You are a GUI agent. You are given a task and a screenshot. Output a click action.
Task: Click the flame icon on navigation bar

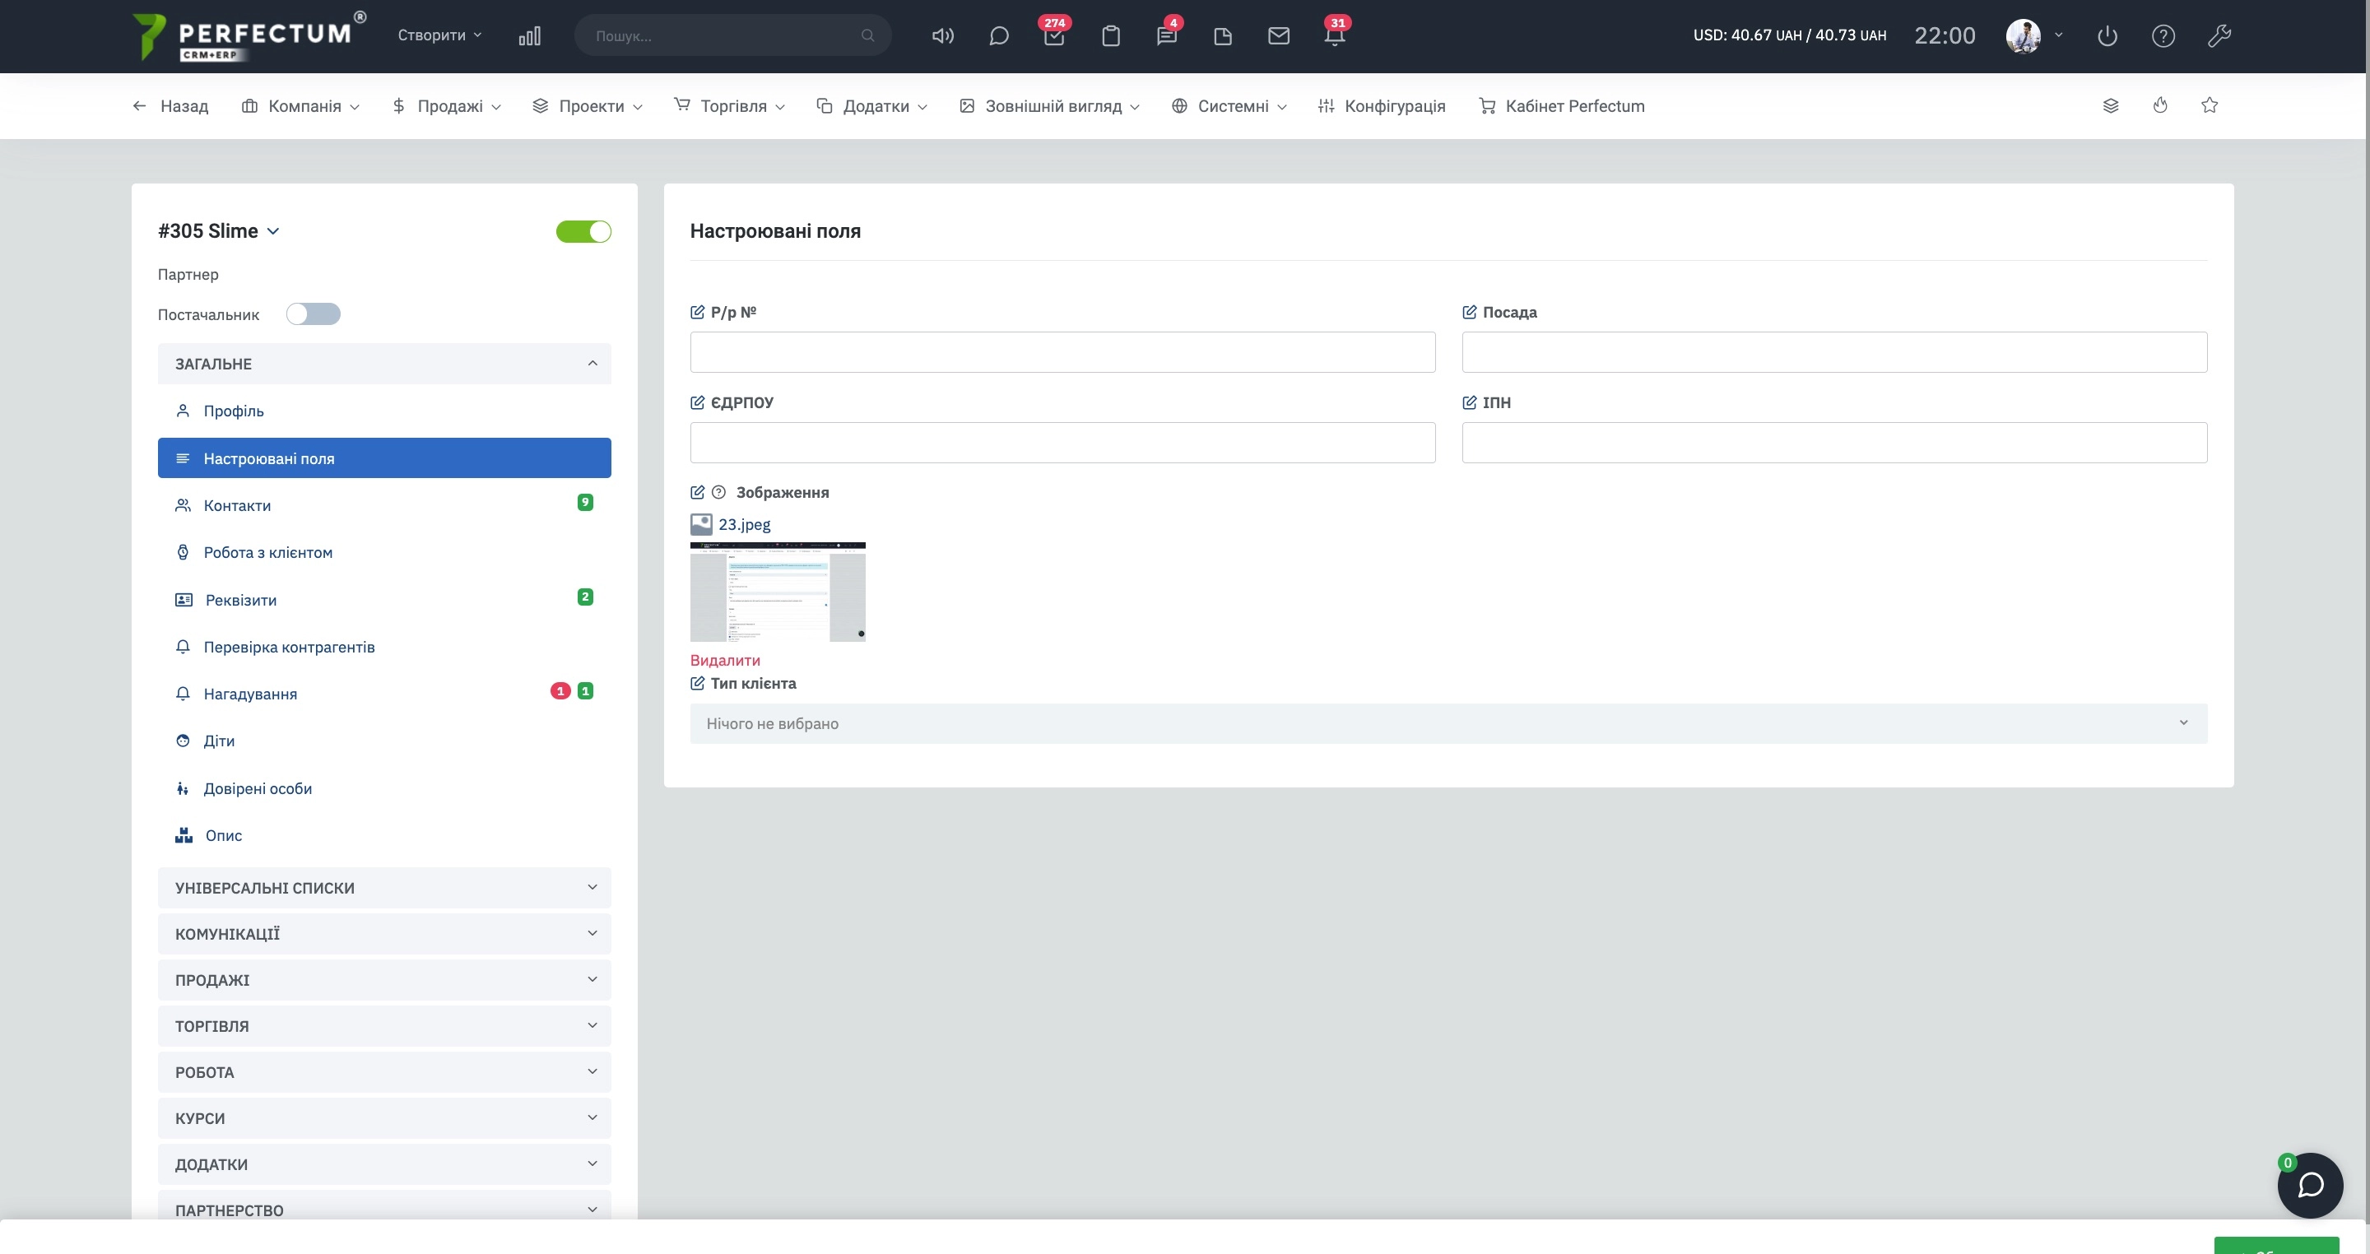tap(2160, 106)
